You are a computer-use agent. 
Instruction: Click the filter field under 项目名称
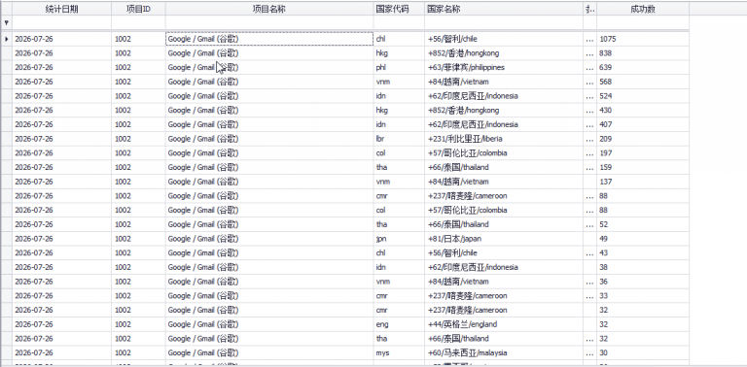click(x=269, y=22)
